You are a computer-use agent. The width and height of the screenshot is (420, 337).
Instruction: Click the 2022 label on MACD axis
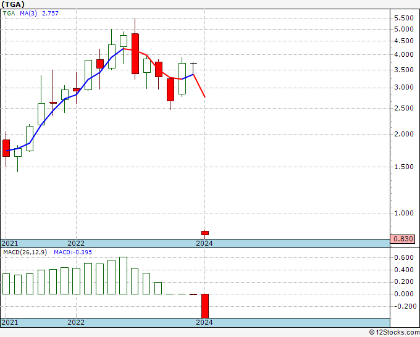pyautogui.click(x=76, y=322)
